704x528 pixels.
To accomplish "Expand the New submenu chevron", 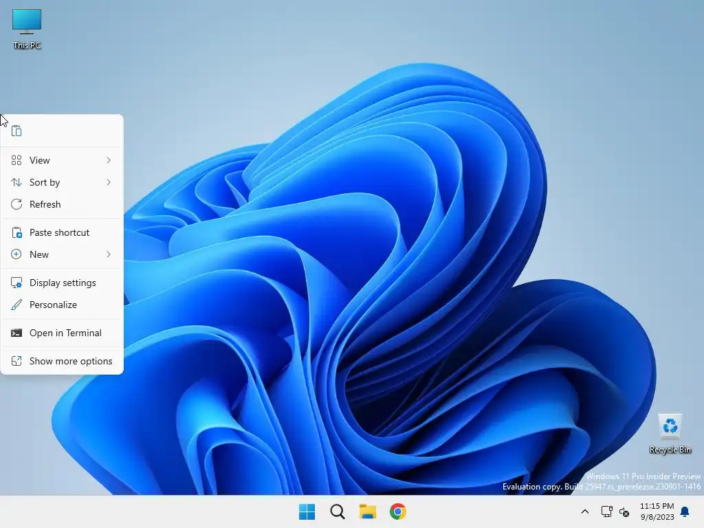I will click(x=109, y=254).
